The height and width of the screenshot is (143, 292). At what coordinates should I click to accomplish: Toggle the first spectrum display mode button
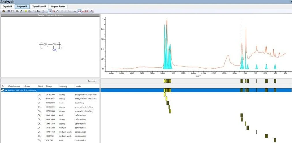click(79, 11)
